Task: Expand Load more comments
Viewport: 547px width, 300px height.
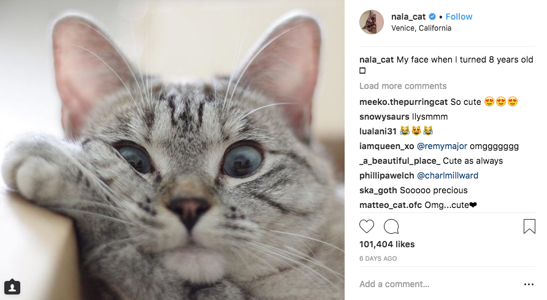Action: pos(403,86)
